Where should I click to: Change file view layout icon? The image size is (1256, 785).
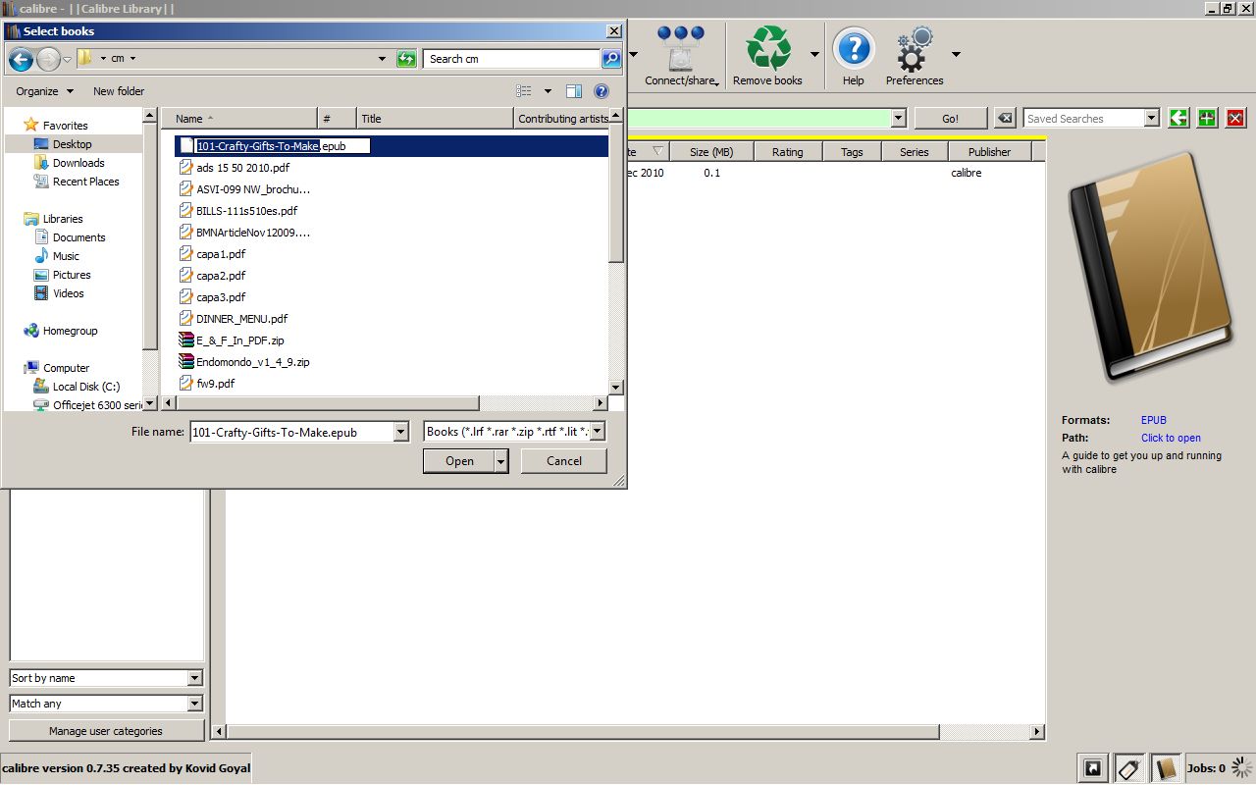524,91
